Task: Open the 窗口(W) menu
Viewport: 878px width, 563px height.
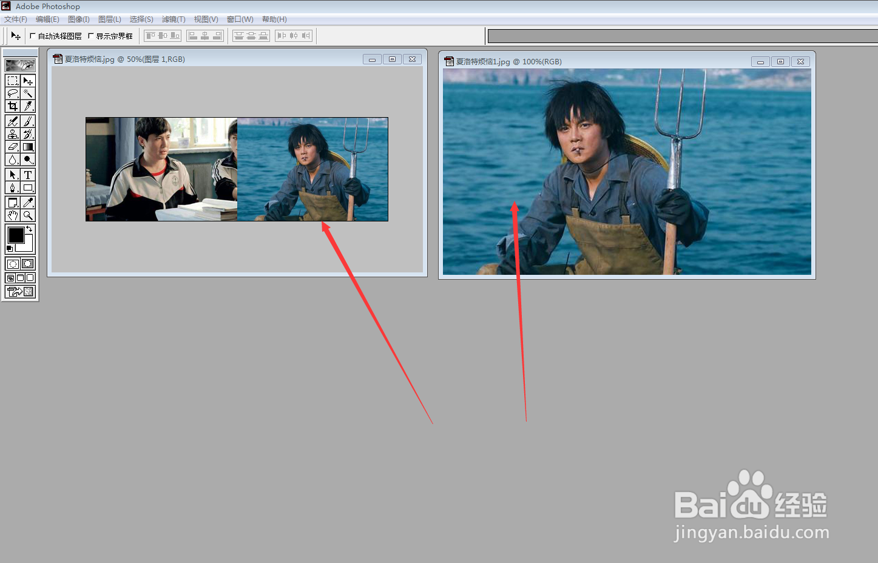Action: coord(240,19)
